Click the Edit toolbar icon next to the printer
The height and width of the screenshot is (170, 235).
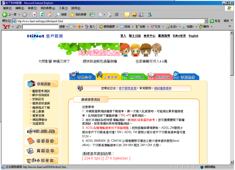tap(117, 15)
